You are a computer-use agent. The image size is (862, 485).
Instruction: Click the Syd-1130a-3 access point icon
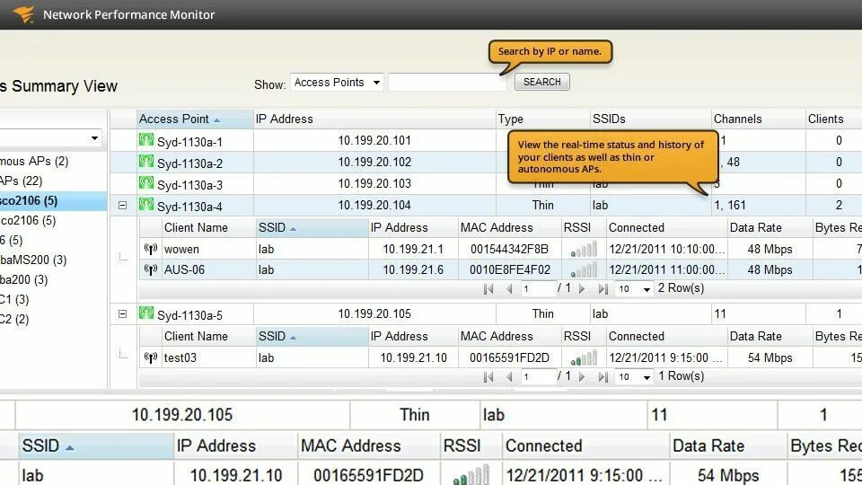click(145, 182)
